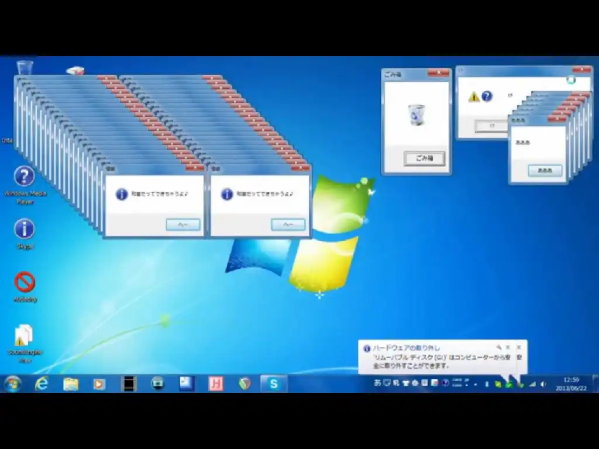
Task: Click the あああ message text in the dialog
Action: 522,143
